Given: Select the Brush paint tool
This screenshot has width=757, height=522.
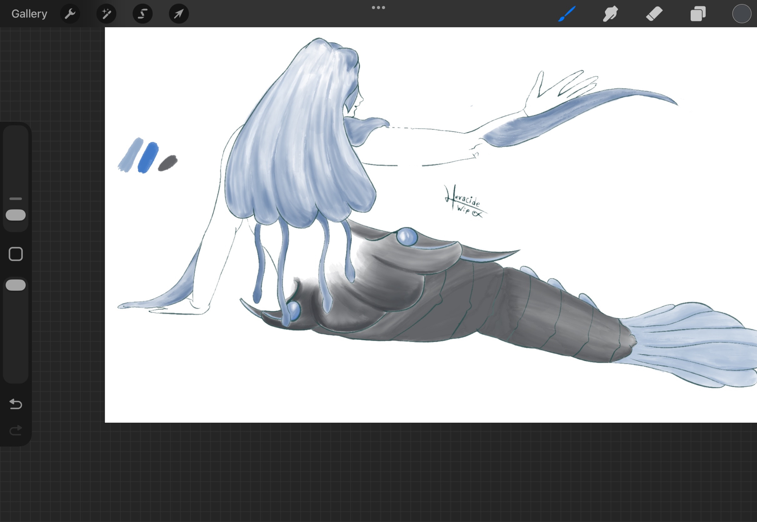Looking at the screenshot, I should 567,14.
